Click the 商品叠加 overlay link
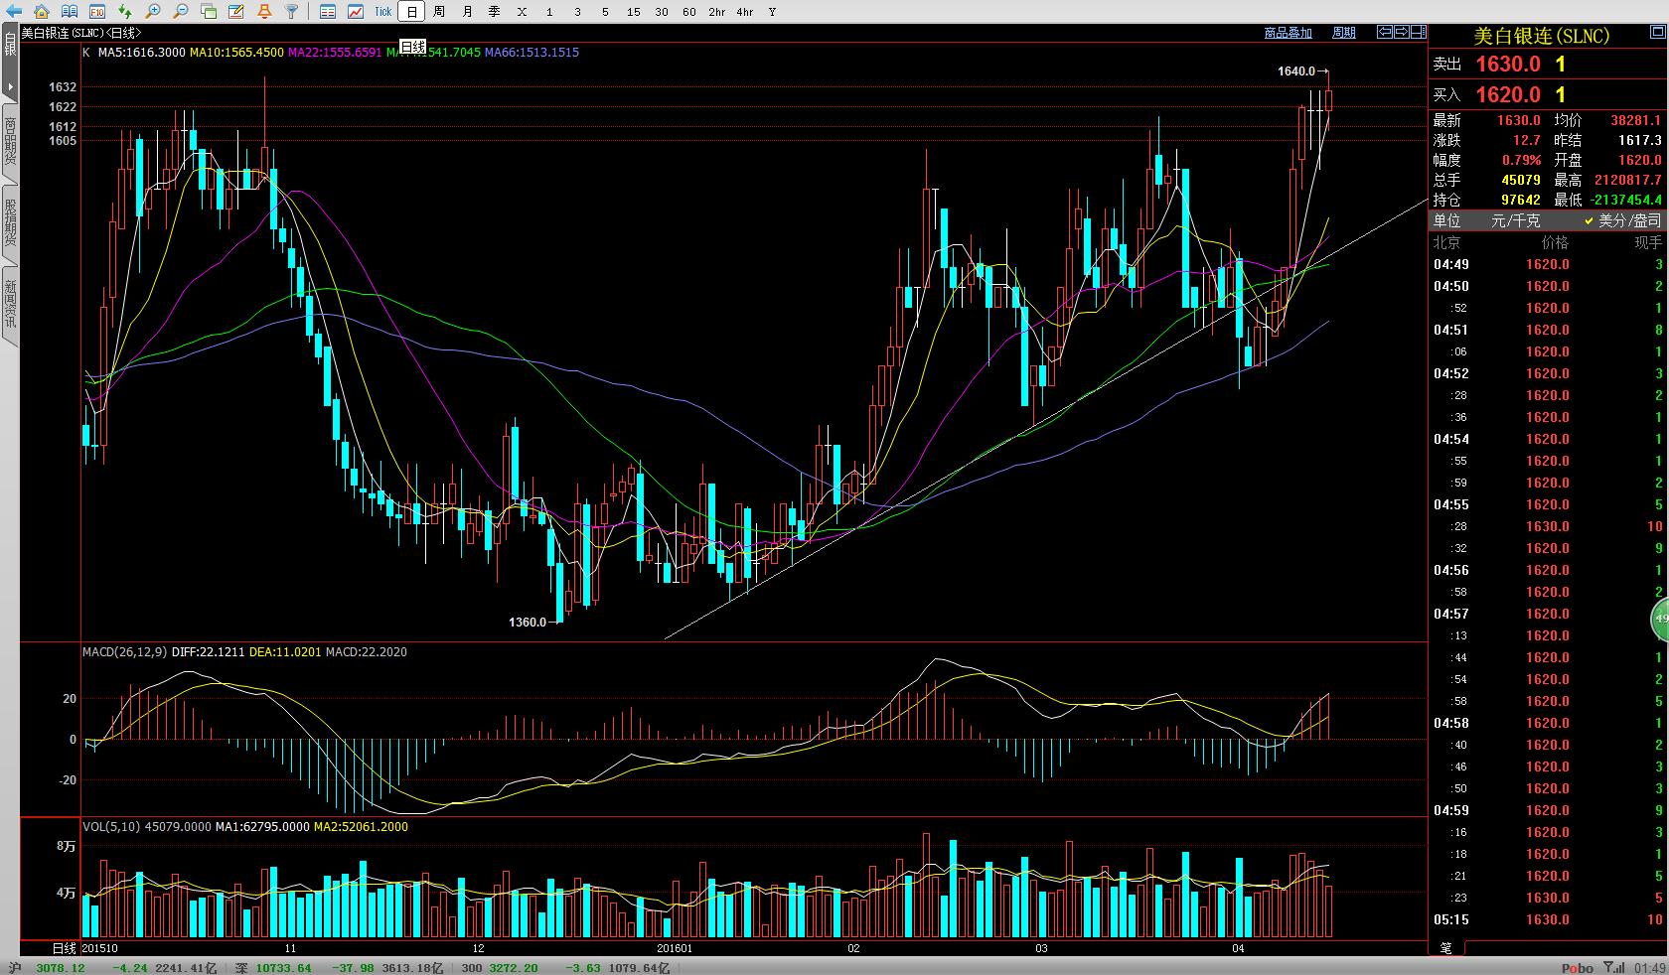This screenshot has height=975, width=1669. pos(1288,33)
